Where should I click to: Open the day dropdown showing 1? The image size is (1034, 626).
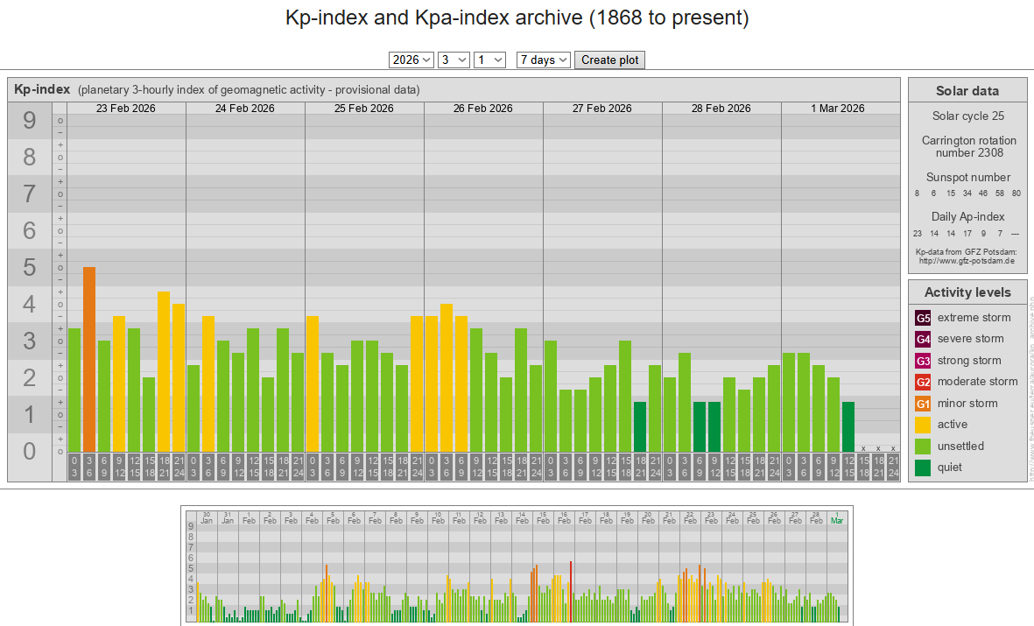pyautogui.click(x=489, y=60)
